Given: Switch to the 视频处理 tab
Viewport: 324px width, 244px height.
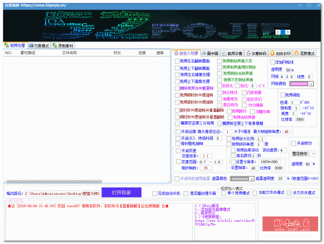Looking at the screenshot, I should tap(15, 45).
